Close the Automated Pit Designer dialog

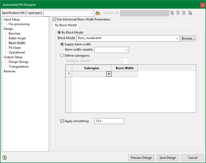coord(202,5)
